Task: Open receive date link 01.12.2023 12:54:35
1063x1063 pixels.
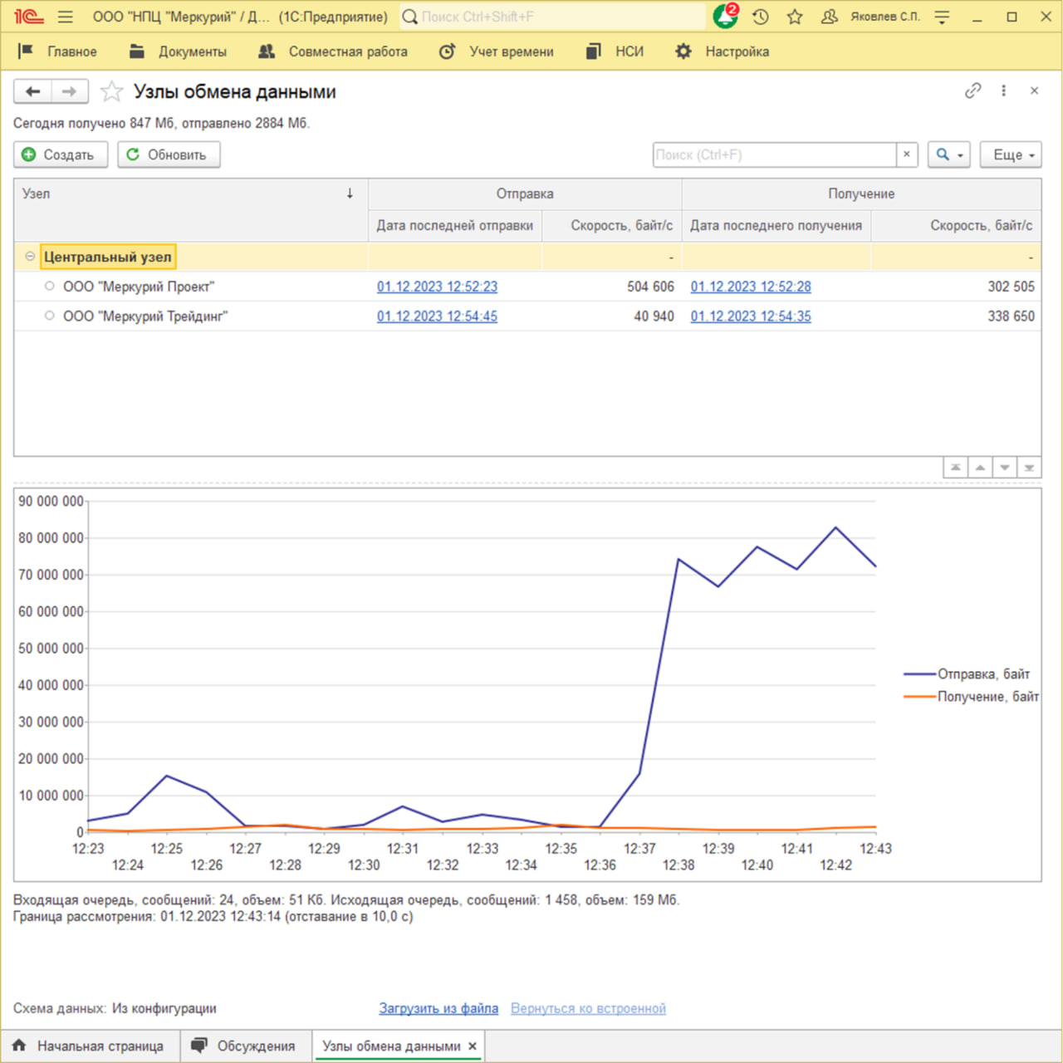Action: coord(751,316)
